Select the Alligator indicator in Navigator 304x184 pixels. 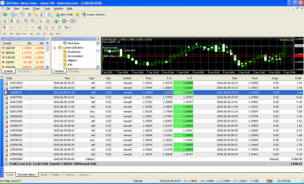tap(72, 60)
